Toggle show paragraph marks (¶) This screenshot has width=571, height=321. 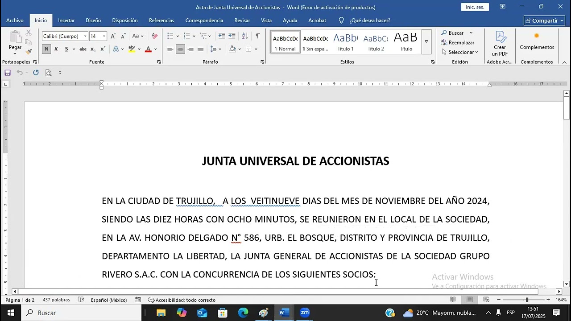click(x=257, y=36)
